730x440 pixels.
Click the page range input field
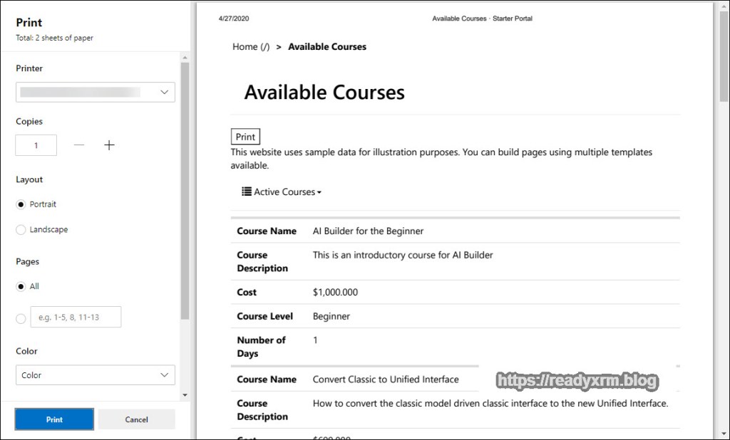click(76, 317)
